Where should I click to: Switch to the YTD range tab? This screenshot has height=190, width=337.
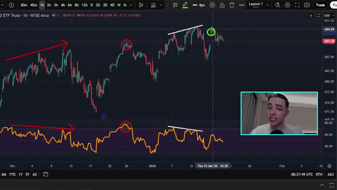tap(12, 174)
